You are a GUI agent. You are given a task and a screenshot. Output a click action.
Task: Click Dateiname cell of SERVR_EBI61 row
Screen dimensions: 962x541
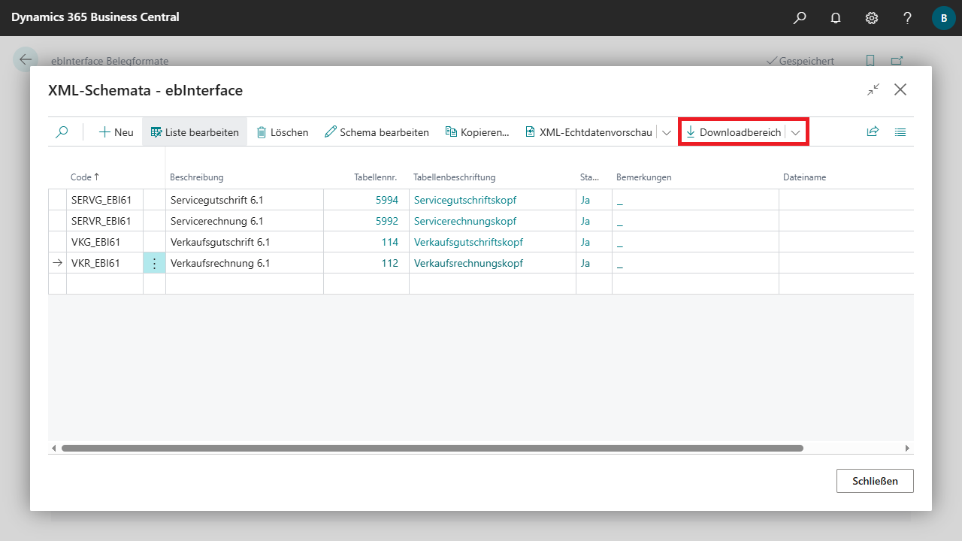846,221
